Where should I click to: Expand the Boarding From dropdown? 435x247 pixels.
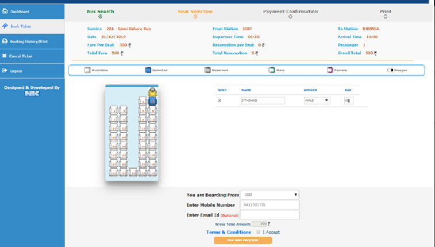click(x=270, y=195)
